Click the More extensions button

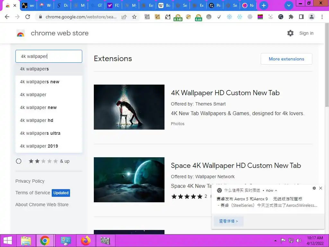(286, 59)
